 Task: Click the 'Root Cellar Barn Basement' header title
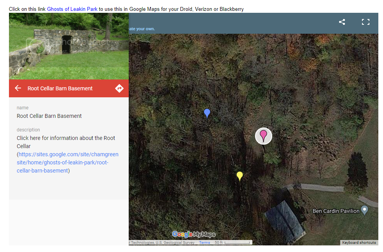pos(60,88)
